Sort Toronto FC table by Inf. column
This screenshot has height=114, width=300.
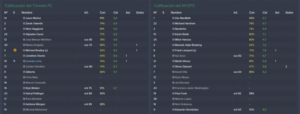click(x=86, y=13)
